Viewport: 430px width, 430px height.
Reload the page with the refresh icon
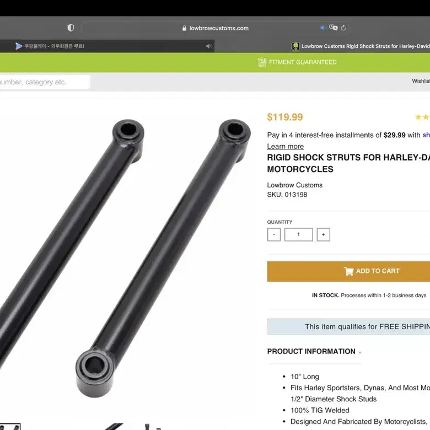click(343, 28)
